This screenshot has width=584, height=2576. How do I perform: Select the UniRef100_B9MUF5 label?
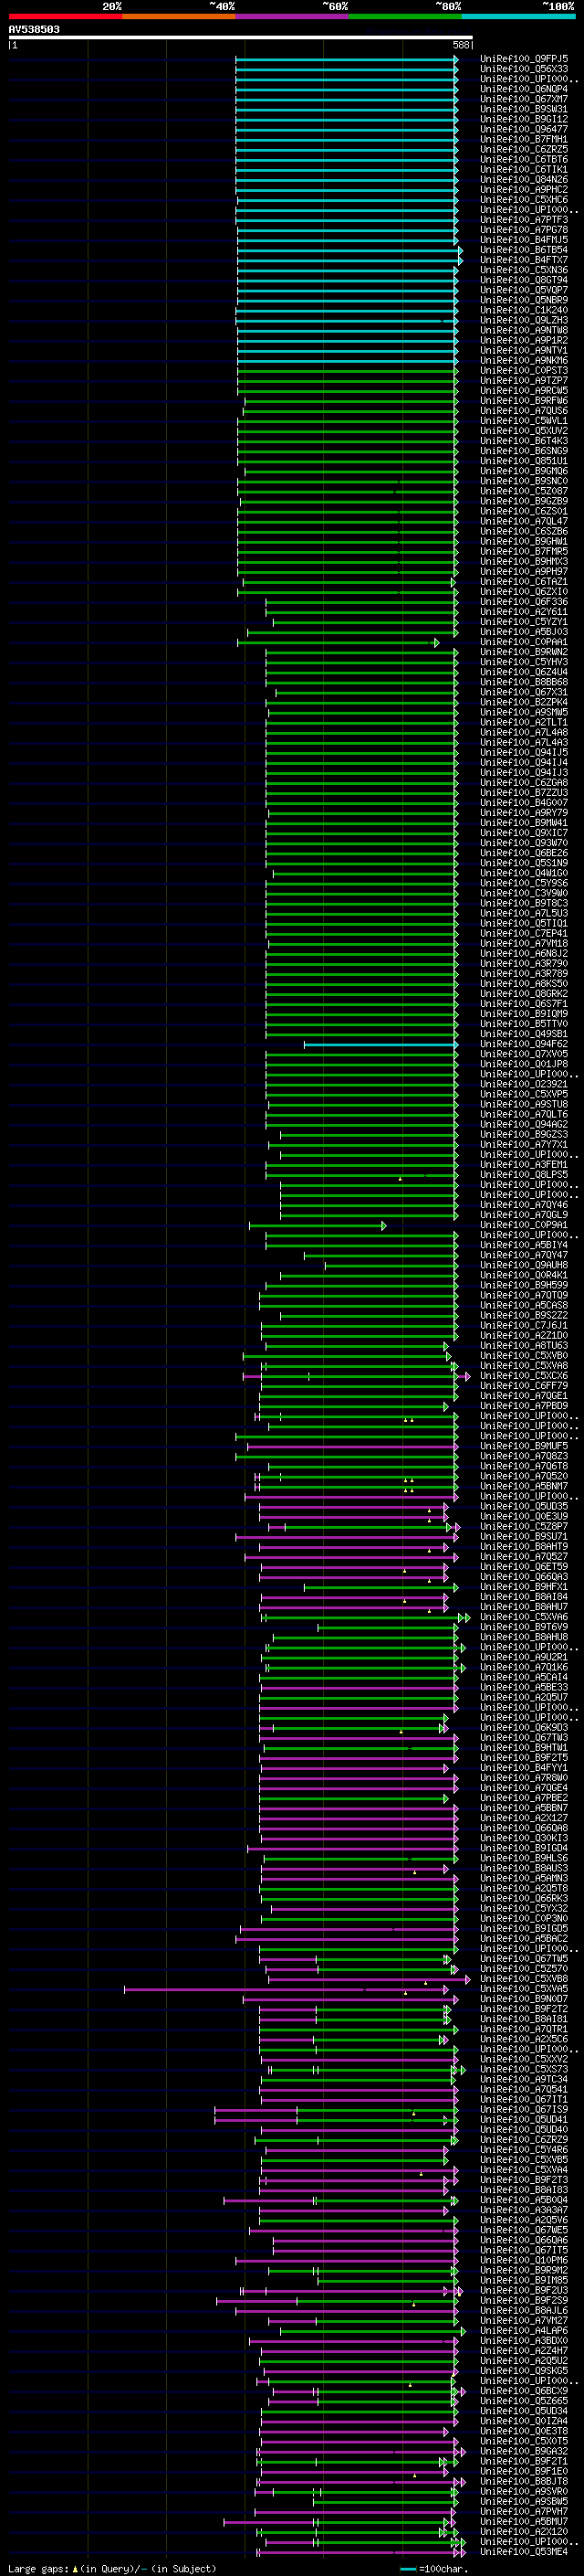[x=524, y=1446]
